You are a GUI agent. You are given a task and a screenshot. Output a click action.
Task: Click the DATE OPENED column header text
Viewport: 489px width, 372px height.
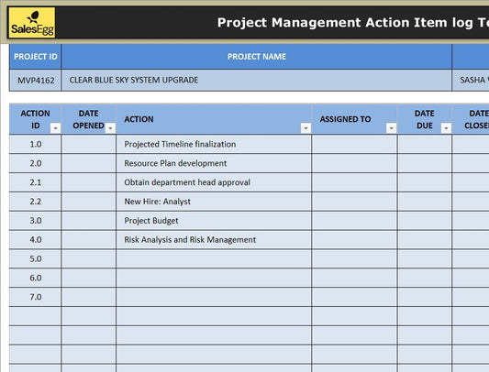(x=89, y=119)
